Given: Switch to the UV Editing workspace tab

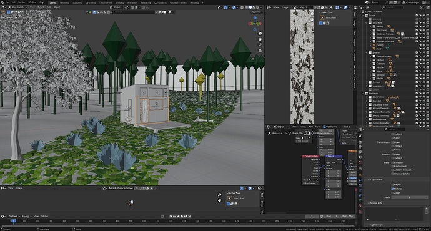Looking at the screenshot, I should [x=91, y=2].
